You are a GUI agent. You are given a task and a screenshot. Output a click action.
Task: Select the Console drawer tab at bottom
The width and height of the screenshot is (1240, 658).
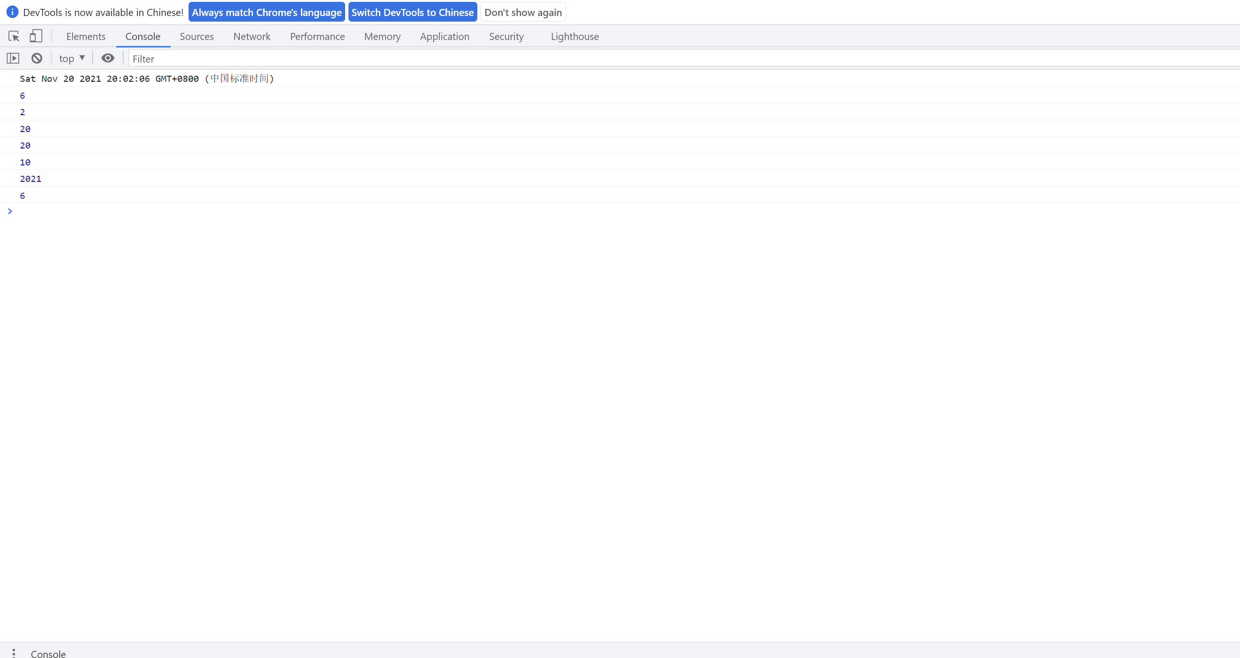point(48,653)
